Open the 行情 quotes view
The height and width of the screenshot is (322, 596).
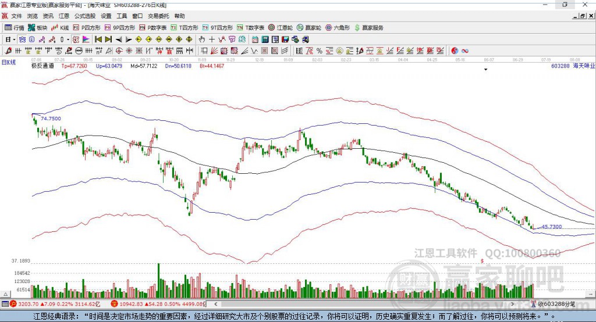[x=14, y=28]
